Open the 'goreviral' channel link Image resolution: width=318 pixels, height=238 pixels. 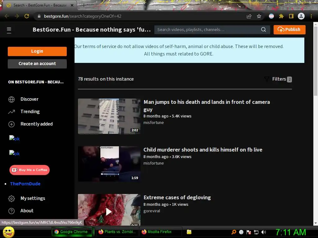click(x=152, y=211)
